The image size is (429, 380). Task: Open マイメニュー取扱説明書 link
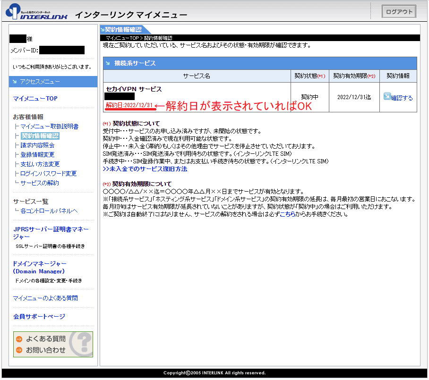point(50,127)
